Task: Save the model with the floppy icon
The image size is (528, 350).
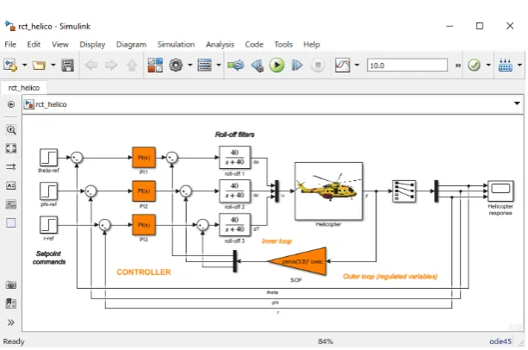Action: 68,65
